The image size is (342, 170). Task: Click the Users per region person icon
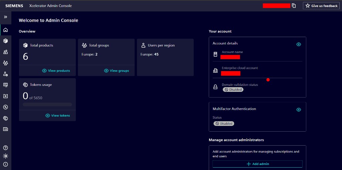tap(143, 45)
